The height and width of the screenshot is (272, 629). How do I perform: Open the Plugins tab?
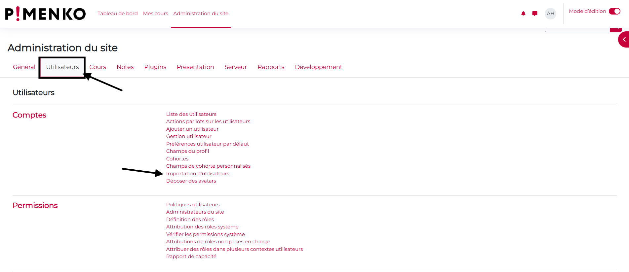tap(155, 67)
